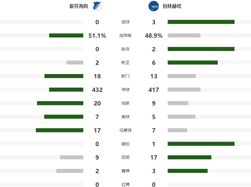The width and height of the screenshot is (251, 187).
Task: Click the 控球率 possession label
Action: (125, 35)
